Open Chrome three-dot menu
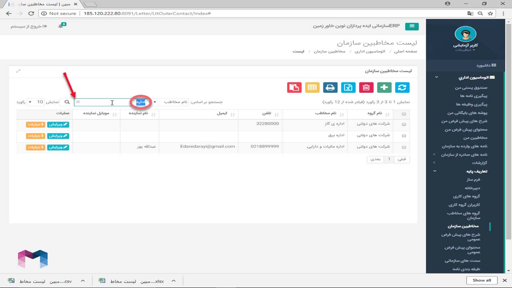Image resolution: width=512 pixels, height=288 pixels. (503, 13)
